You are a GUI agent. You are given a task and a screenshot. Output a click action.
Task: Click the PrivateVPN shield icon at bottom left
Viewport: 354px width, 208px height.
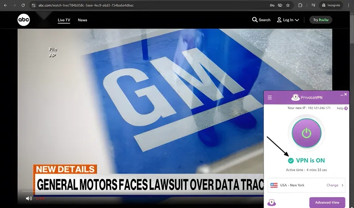[x=272, y=202]
